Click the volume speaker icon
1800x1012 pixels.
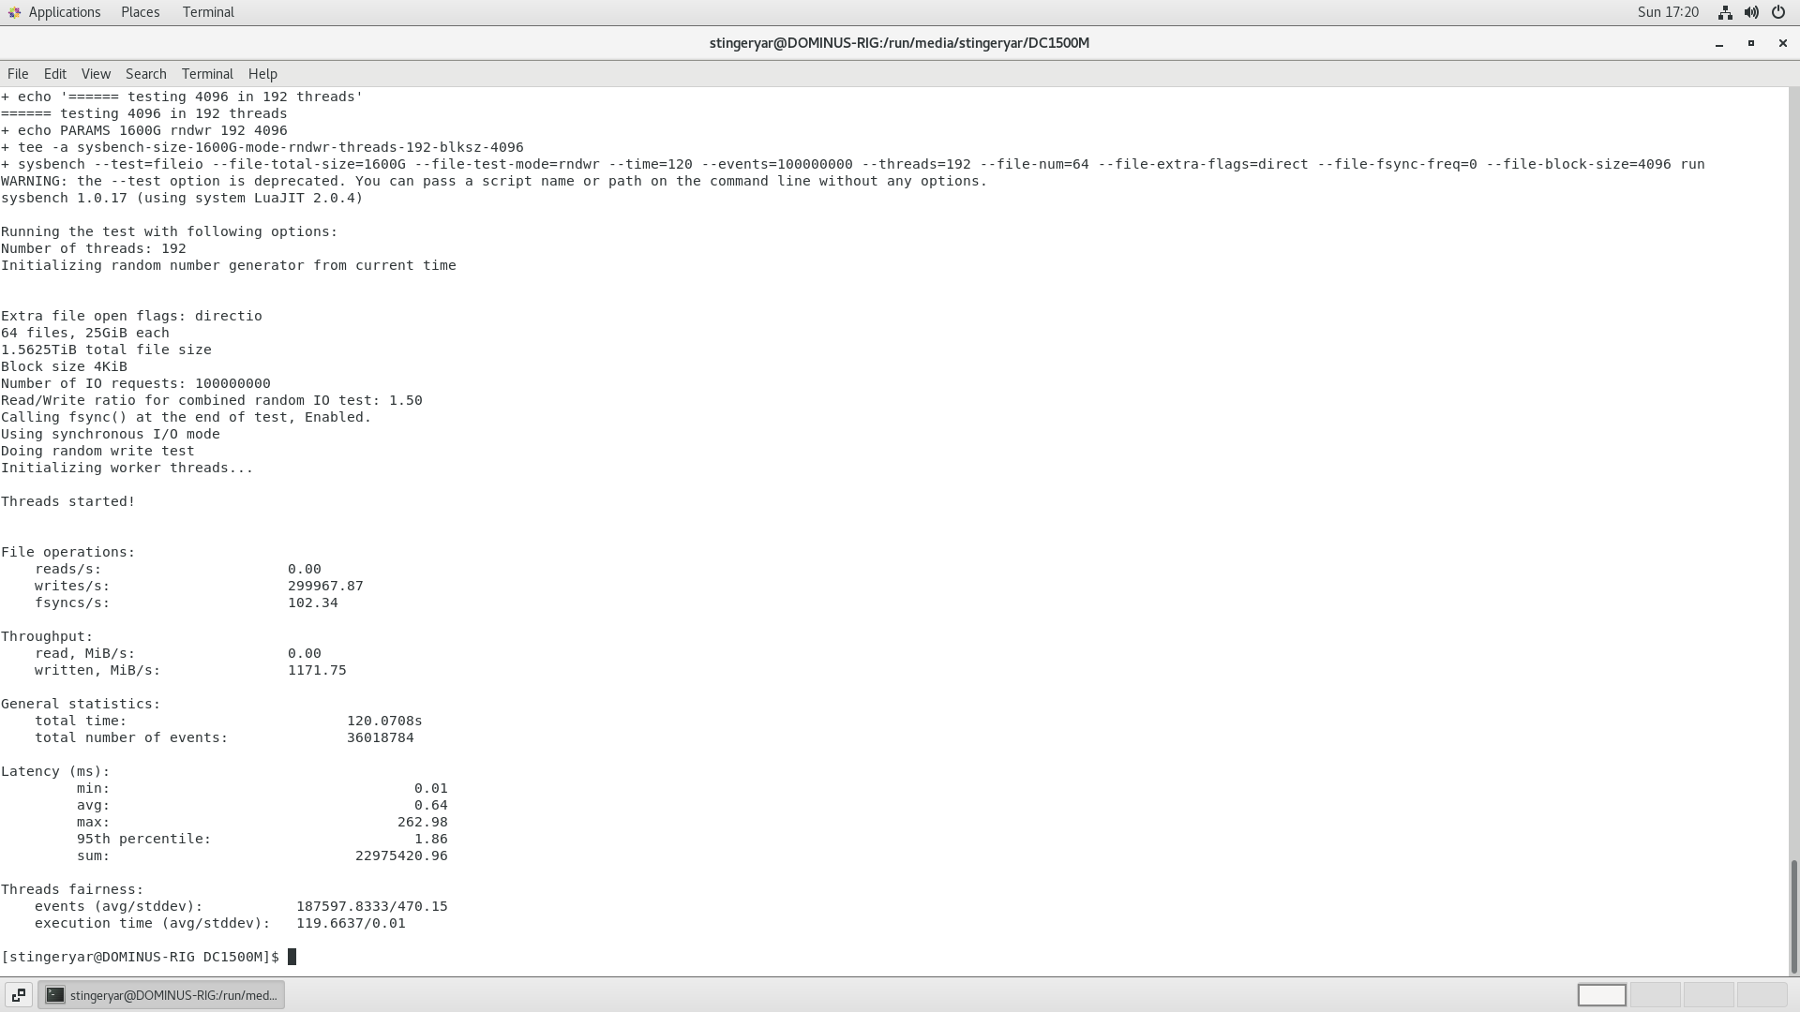[1751, 12]
